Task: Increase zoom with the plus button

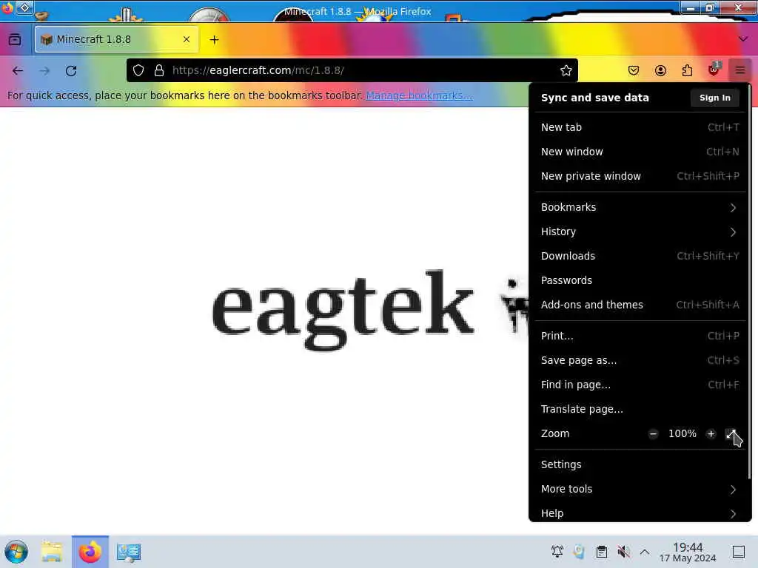Action: pos(711,433)
